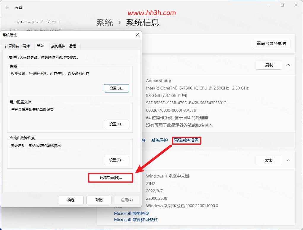Select product ID 00326-70000-00001-AA379

171,110
